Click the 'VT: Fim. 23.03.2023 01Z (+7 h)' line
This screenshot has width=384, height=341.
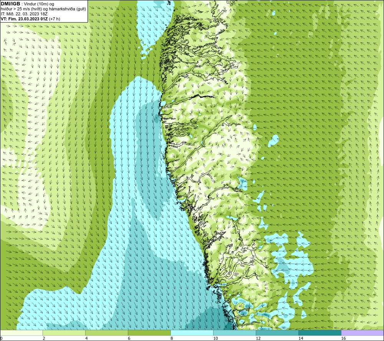coord(30,19)
